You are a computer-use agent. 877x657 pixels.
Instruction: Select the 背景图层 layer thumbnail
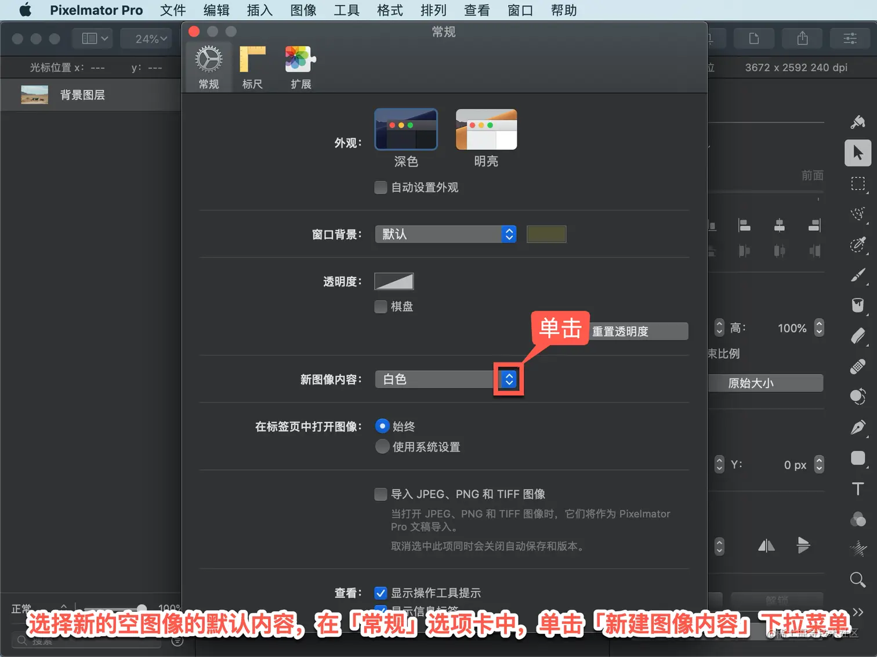(35, 95)
